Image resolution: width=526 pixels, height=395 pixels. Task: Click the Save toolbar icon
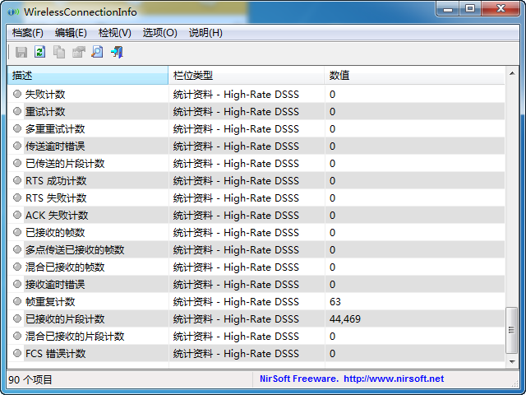(21, 52)
